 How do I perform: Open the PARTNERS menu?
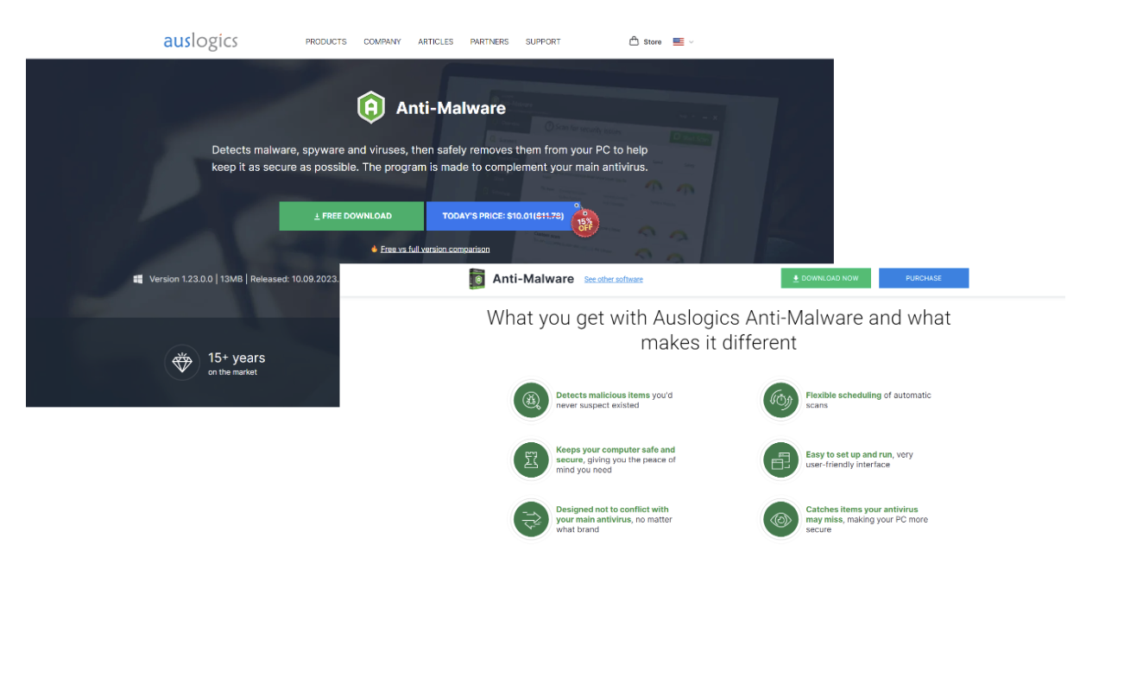click(489, 41)
